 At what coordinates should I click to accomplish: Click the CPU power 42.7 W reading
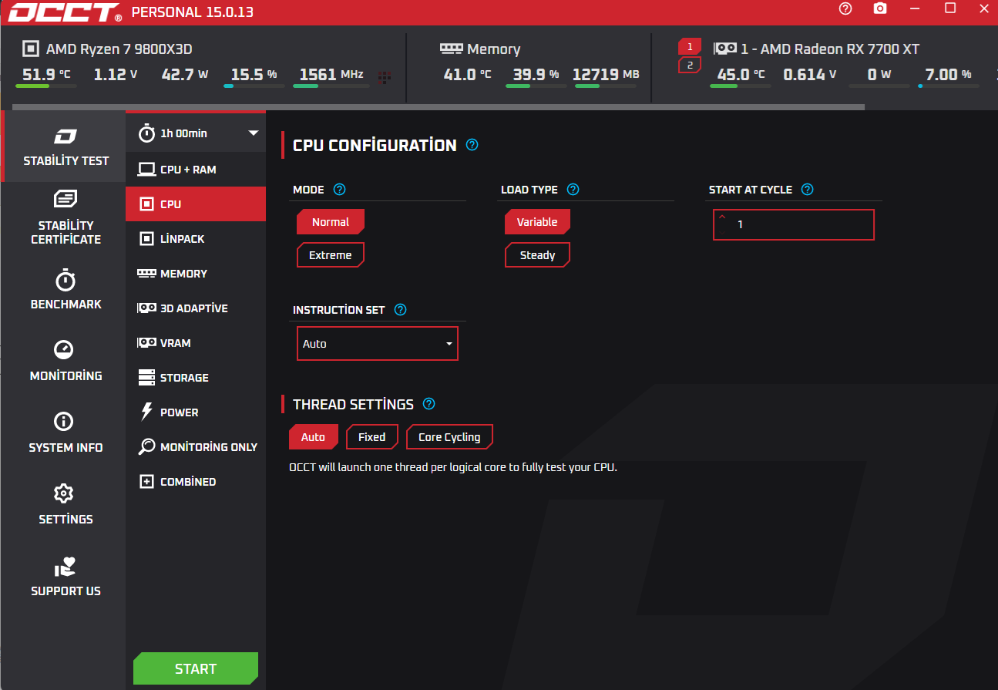coord(185,75)
